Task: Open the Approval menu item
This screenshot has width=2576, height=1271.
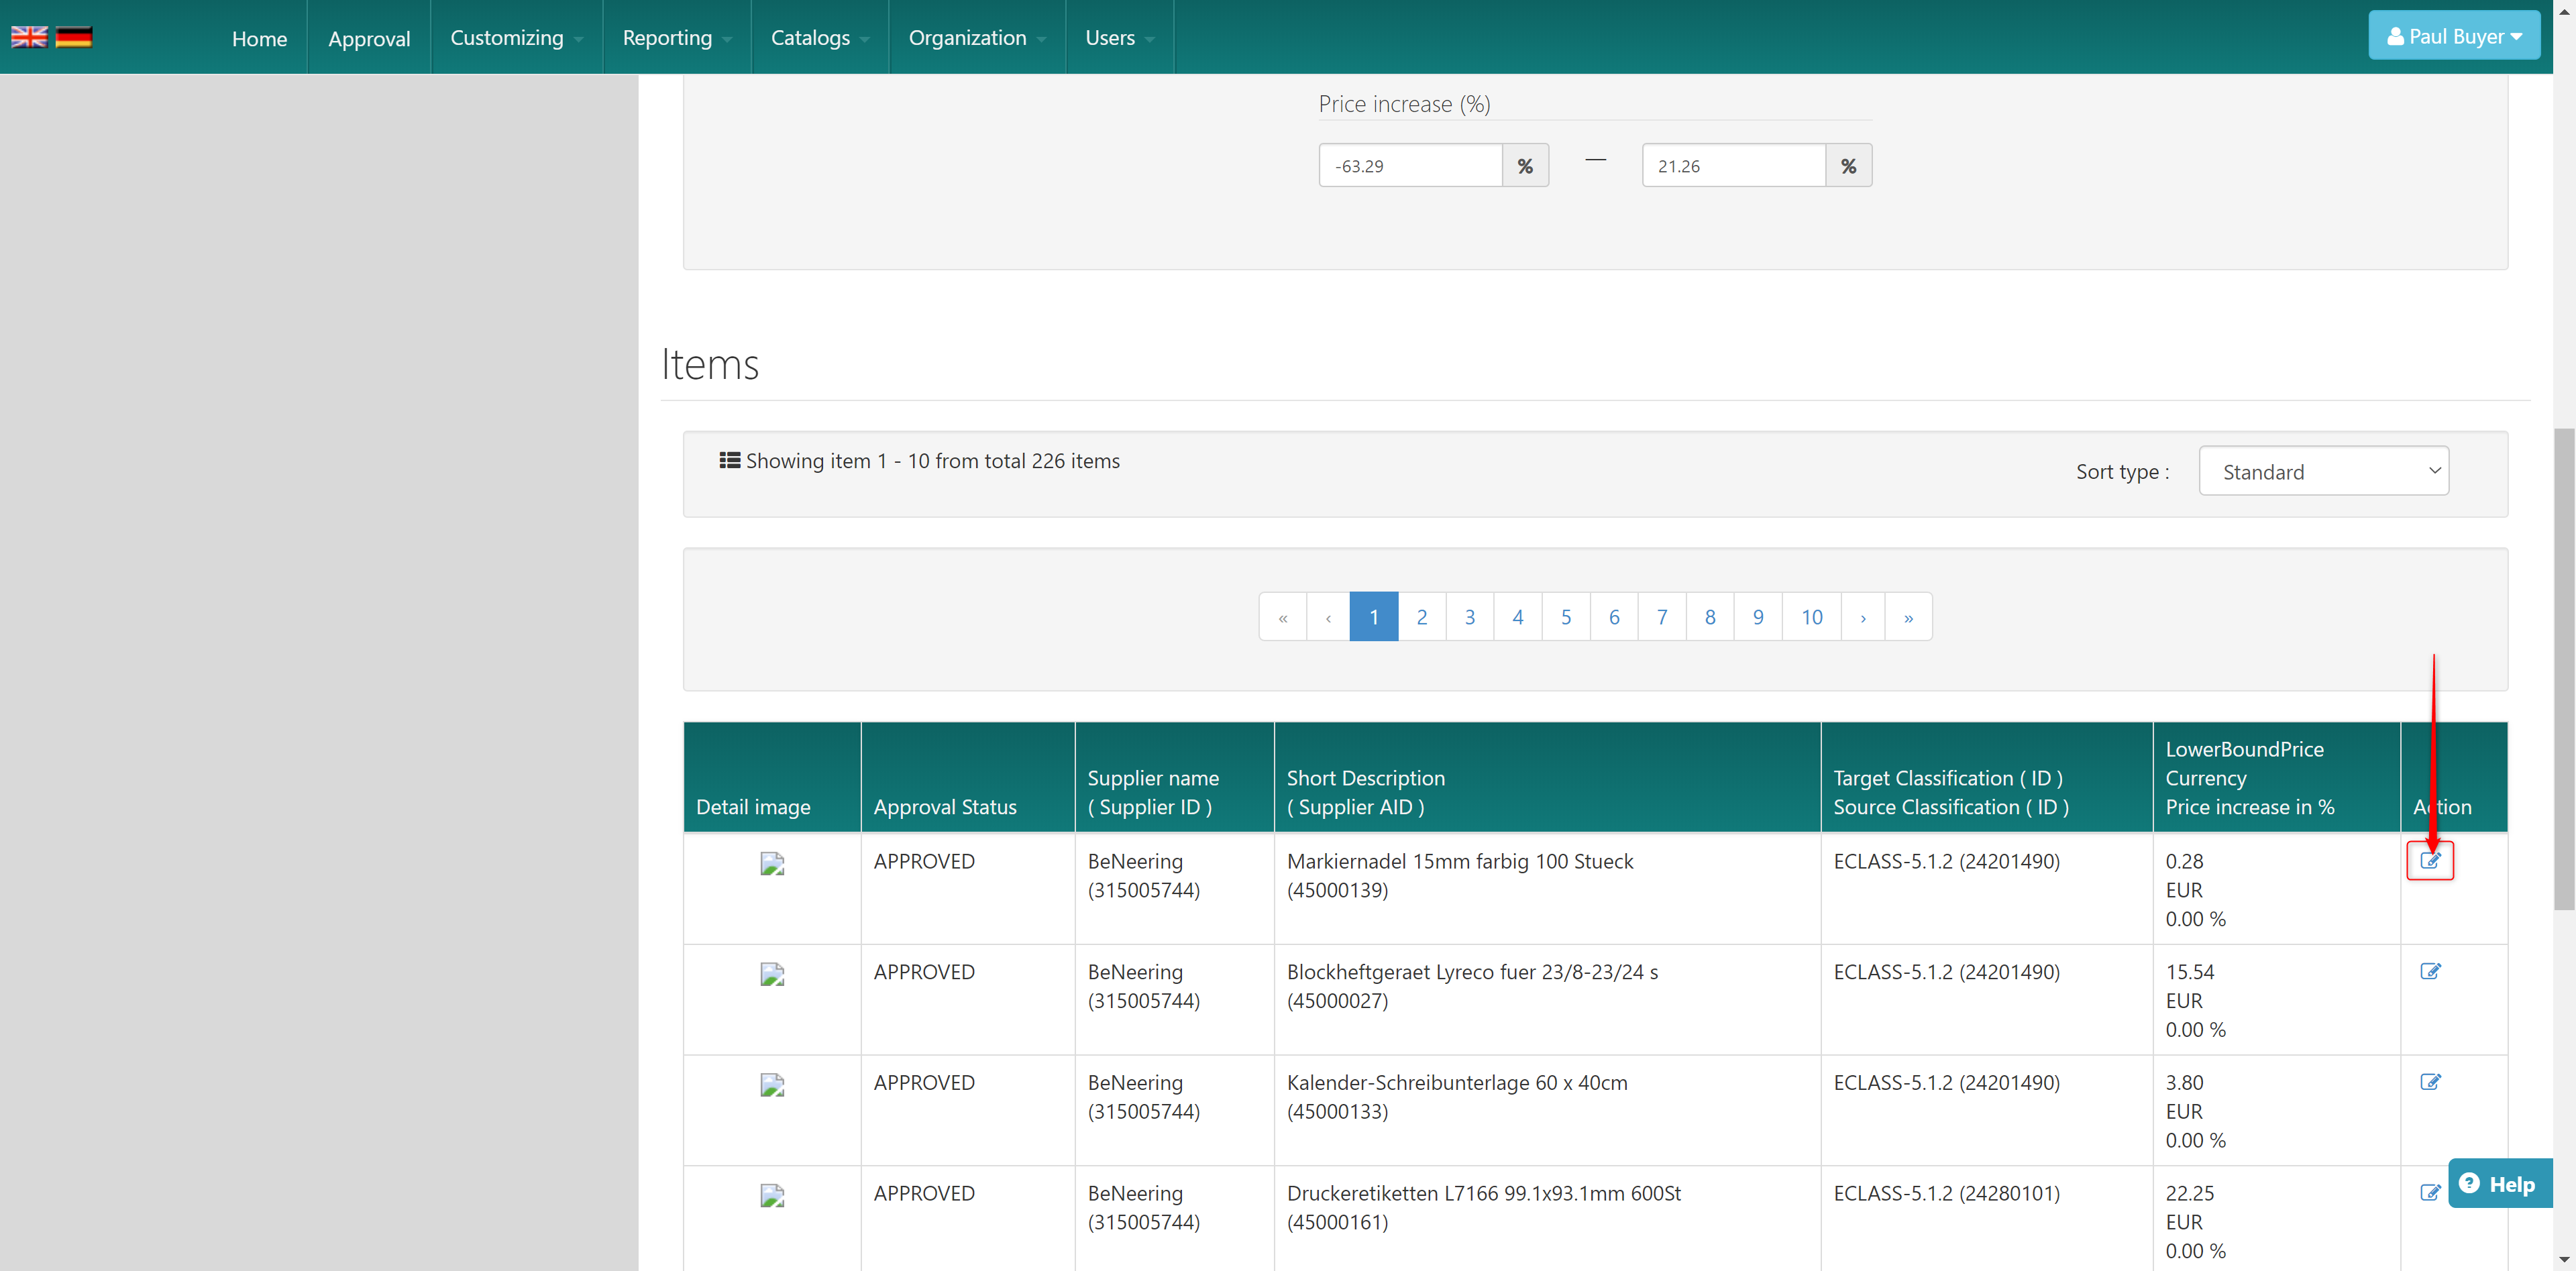Action: [x=369, y=38]
